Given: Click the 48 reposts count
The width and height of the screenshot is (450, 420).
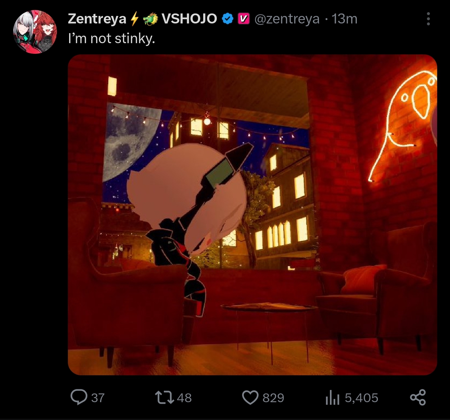Looking at the screenshot, I should click(x=184, y=398).
